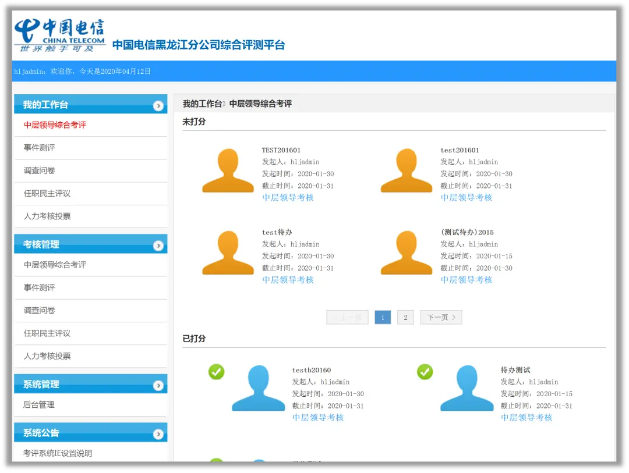Viewport: 629px width, 473px height.
Task: Collapse the 系统公告 section arrow
Action: tap(158, 434)
